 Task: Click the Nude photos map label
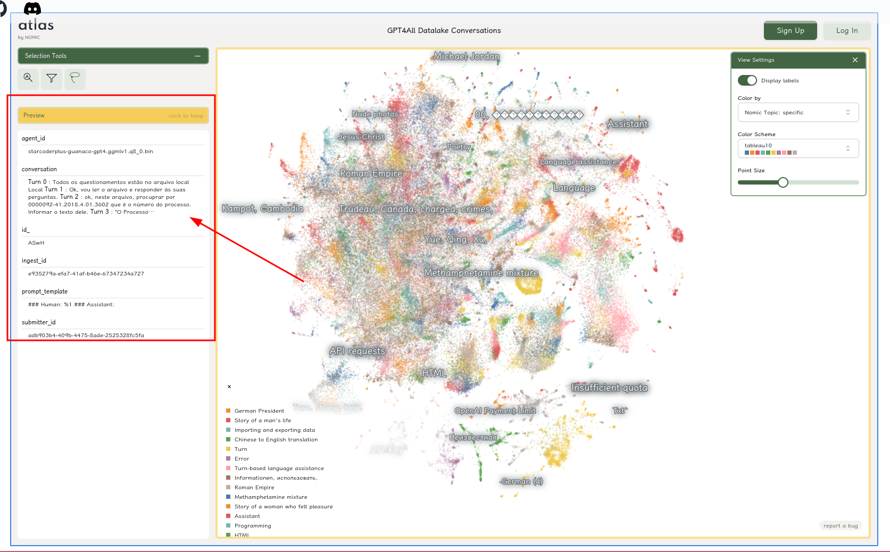click(375, 114)
